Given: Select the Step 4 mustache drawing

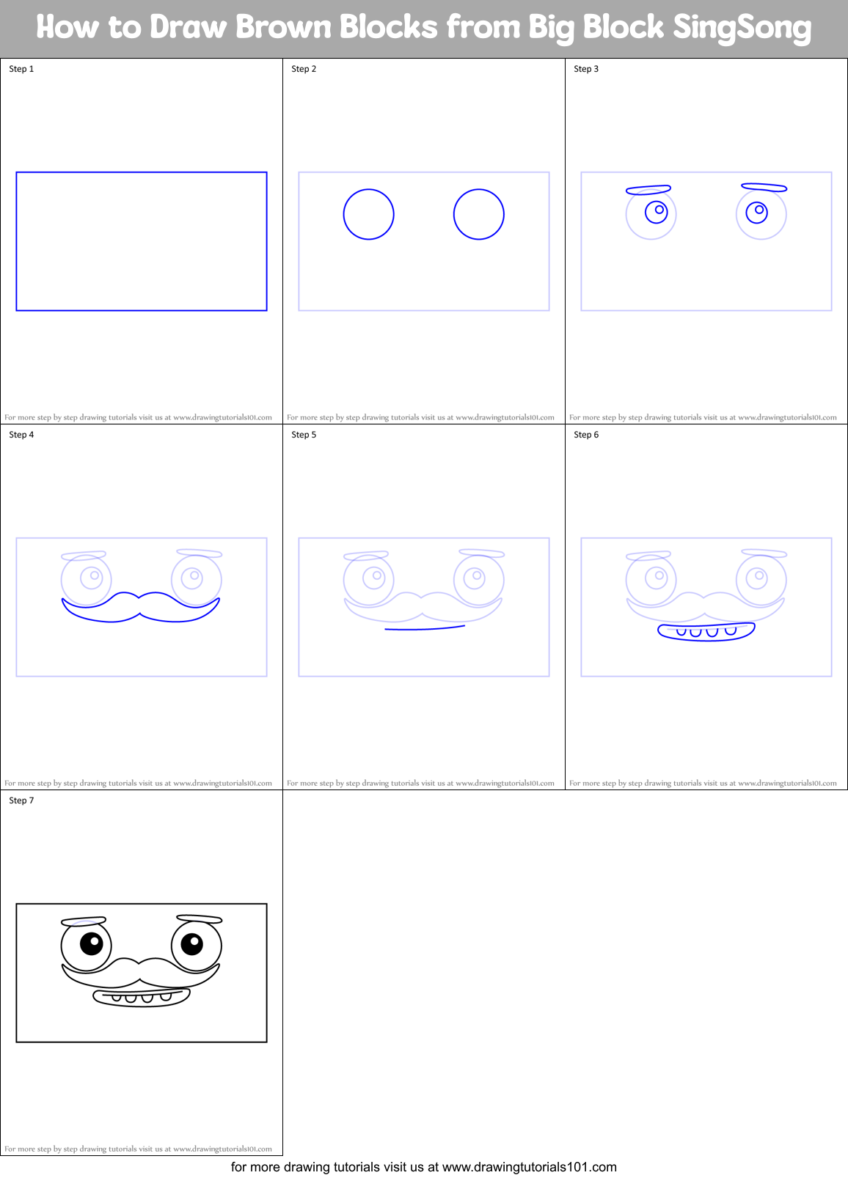Looking at the screenshot, I should click(142, 607).
